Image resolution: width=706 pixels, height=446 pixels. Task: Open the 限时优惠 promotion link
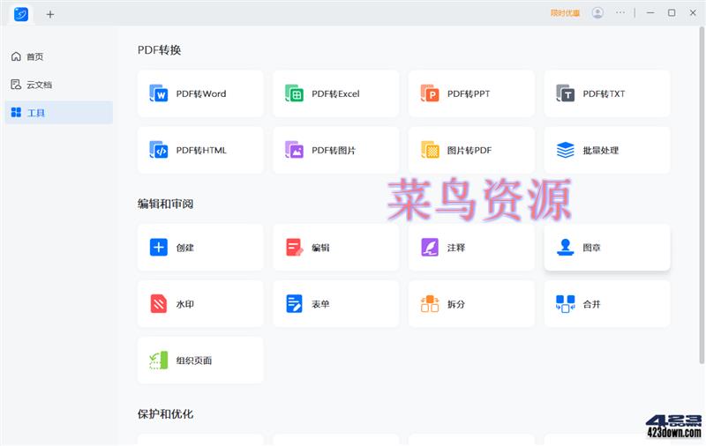565,13
